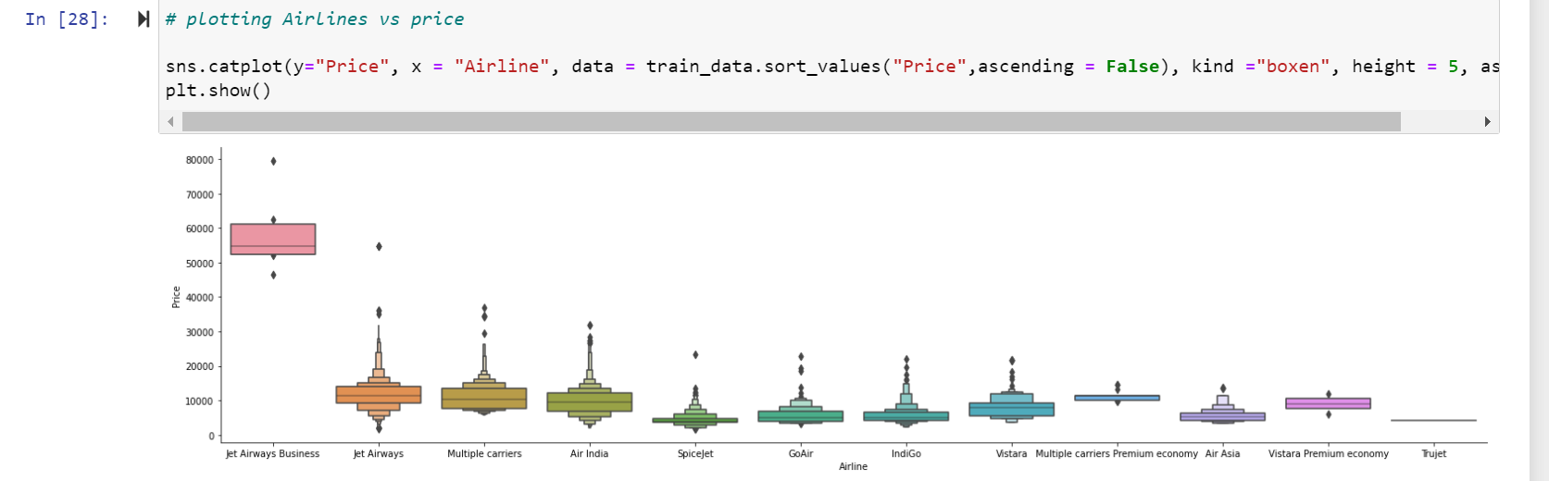Click the "False" keyword in the catplot code
This screenshot has height=481, width=1549.
pos(1132,67)
